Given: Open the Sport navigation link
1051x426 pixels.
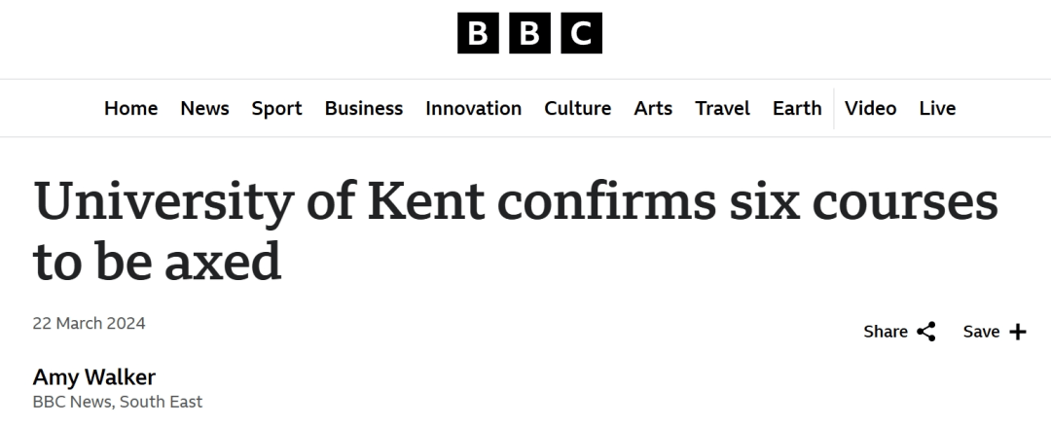Looking at the screenshot, I should tap(276, 108).
